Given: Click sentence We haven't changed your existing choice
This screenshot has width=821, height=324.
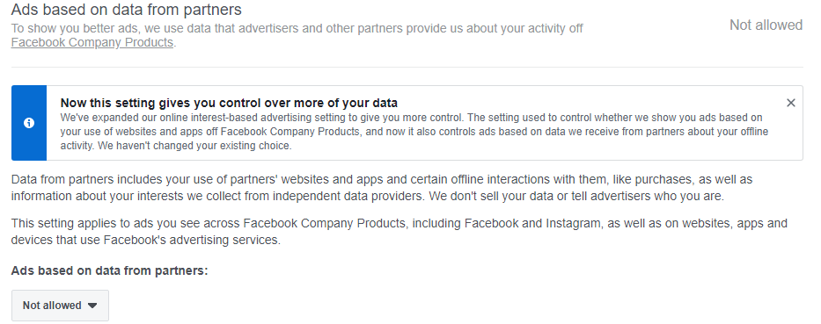Looking at the screenshot, I should tap(194, 146).
